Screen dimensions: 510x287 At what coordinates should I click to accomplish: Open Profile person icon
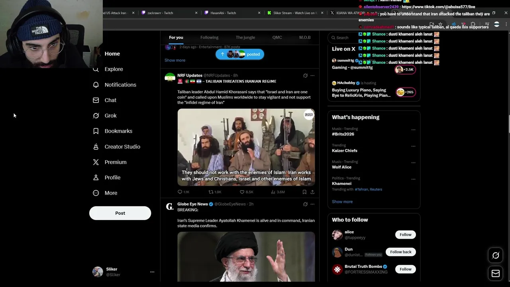(96, 177)
